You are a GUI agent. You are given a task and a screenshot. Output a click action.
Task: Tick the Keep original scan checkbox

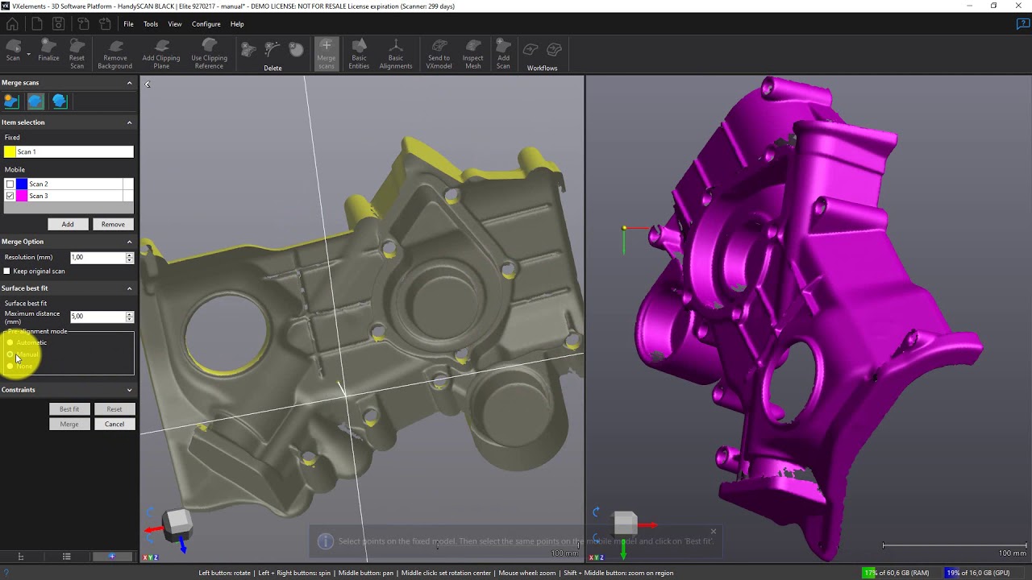(x=7, y=271)
